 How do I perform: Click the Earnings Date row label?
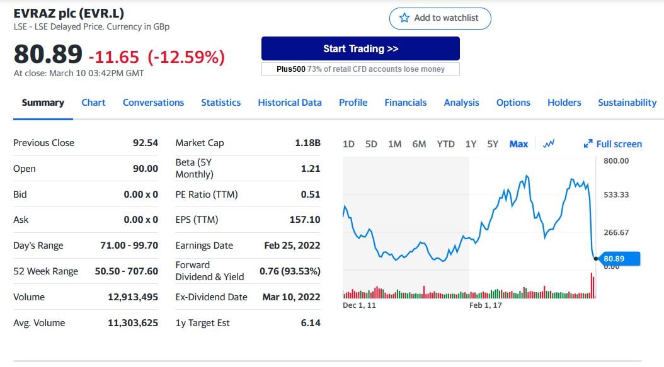tap(204, 246)
